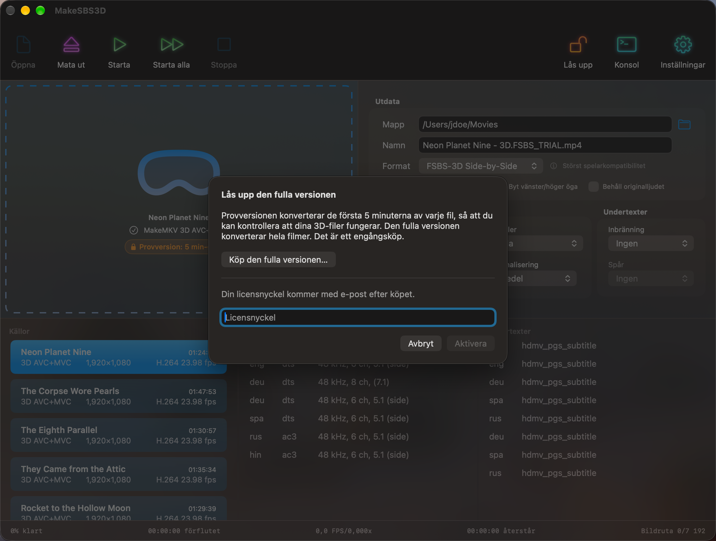716x541 pixels.
Task: Click the spa dts audio track row
Action: [358, 418]
